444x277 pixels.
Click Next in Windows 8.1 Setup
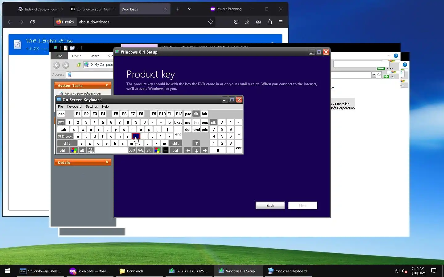(x=302, y=206)
